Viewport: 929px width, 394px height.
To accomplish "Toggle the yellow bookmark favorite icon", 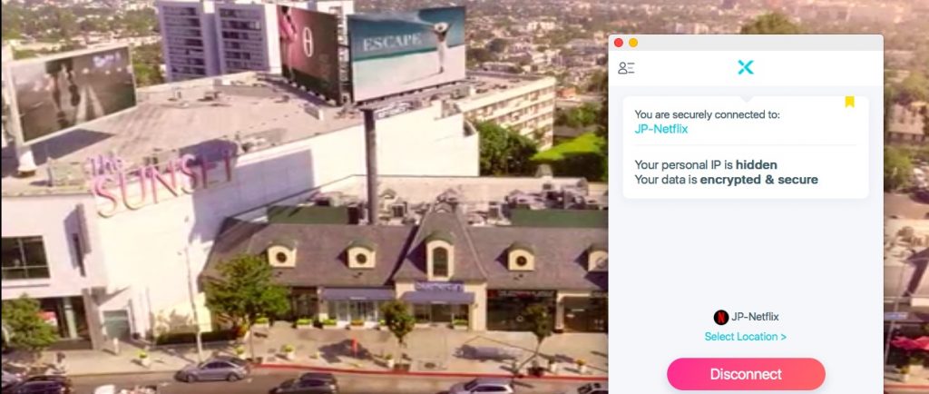I will coord(849,102).
